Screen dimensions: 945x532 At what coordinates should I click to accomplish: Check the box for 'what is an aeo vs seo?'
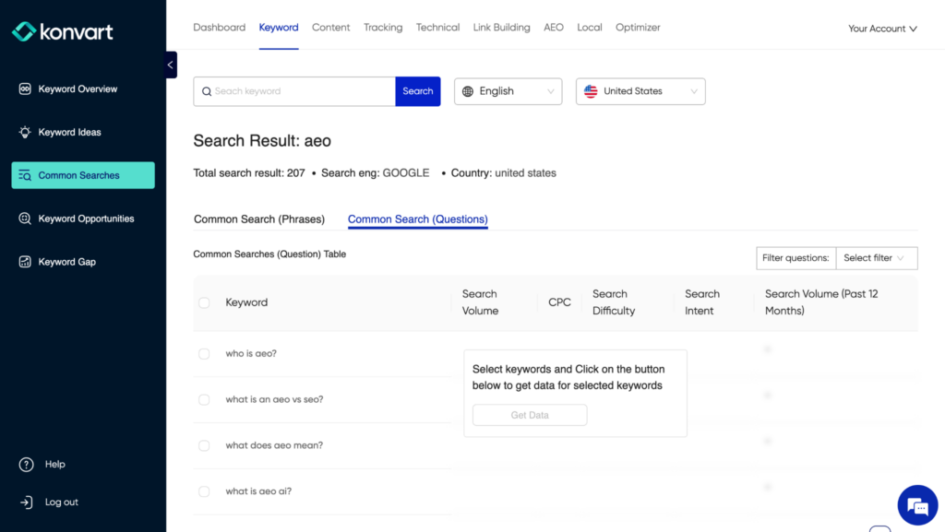[204, 399]
